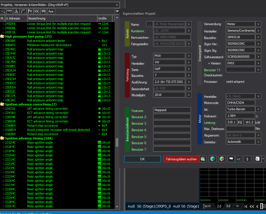266x214 pixels.
Task: Click the globe upload icon with red arrow
Action: [222, 159]
